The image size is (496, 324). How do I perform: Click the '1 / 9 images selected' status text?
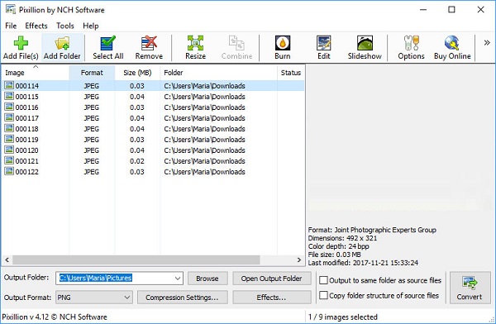[343, 317]
